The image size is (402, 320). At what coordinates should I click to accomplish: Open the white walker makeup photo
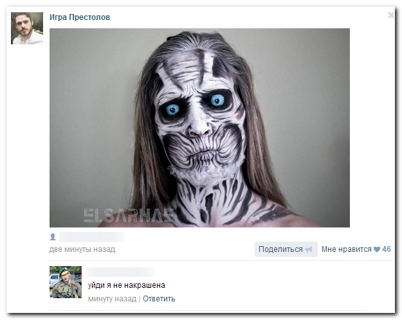point(199,128)
